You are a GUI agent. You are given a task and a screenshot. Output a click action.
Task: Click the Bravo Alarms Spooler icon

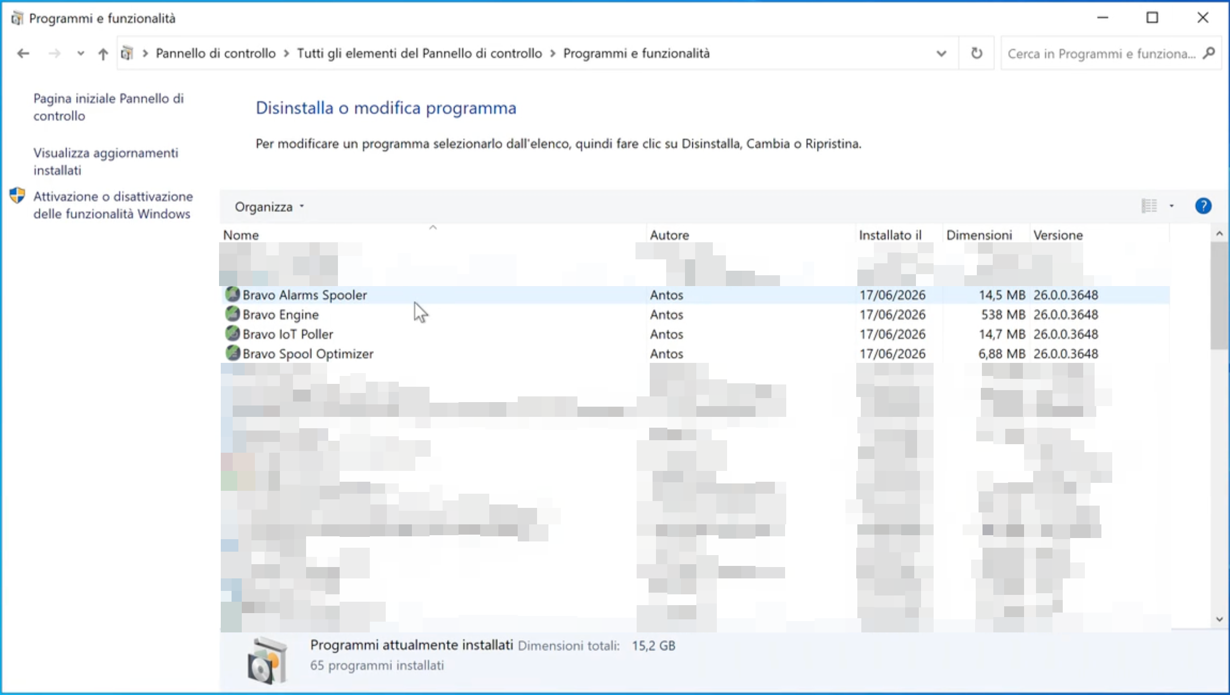pos(232,294)
